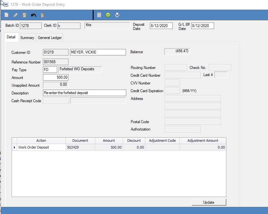
Task: Click the green checkmark post icon
Action: point(108,15)
